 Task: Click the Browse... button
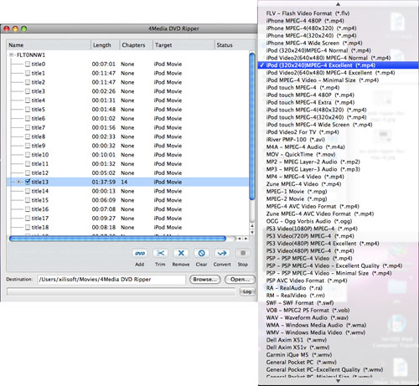tap(204, 280)
